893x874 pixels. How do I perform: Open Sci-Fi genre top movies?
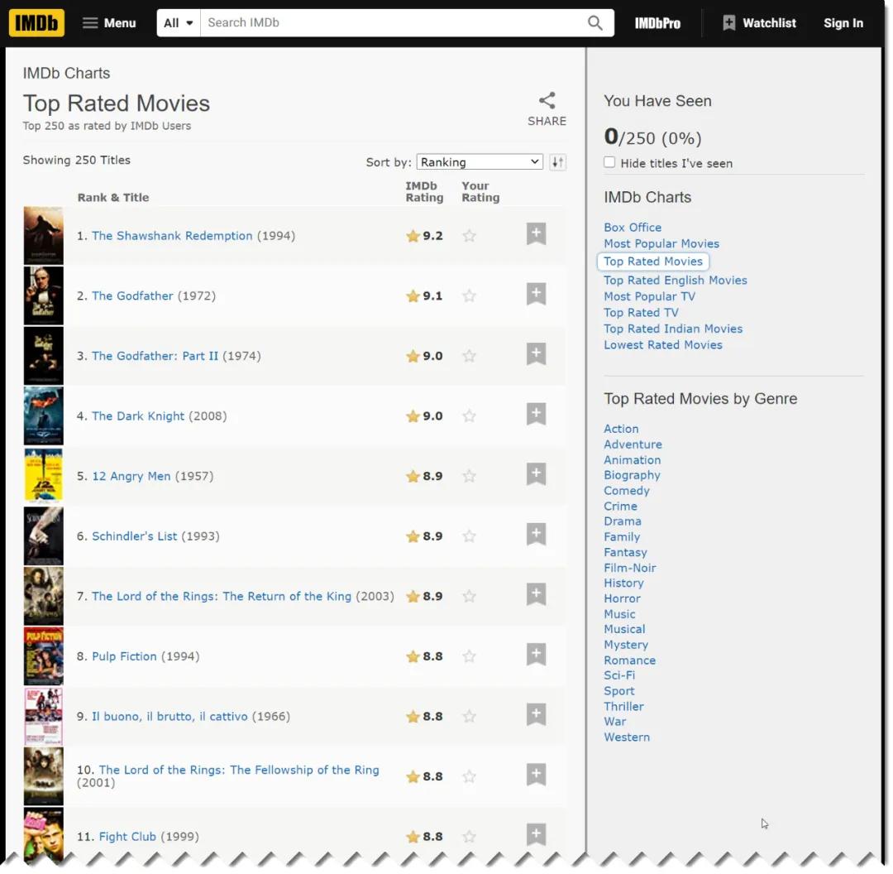[619, 675]
